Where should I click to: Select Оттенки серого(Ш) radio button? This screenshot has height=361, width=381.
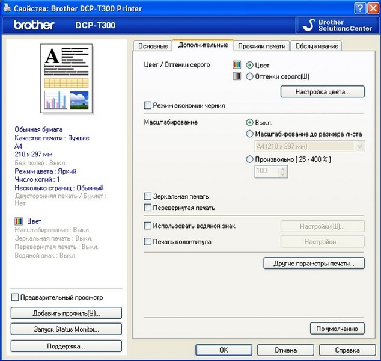point(249,76)
